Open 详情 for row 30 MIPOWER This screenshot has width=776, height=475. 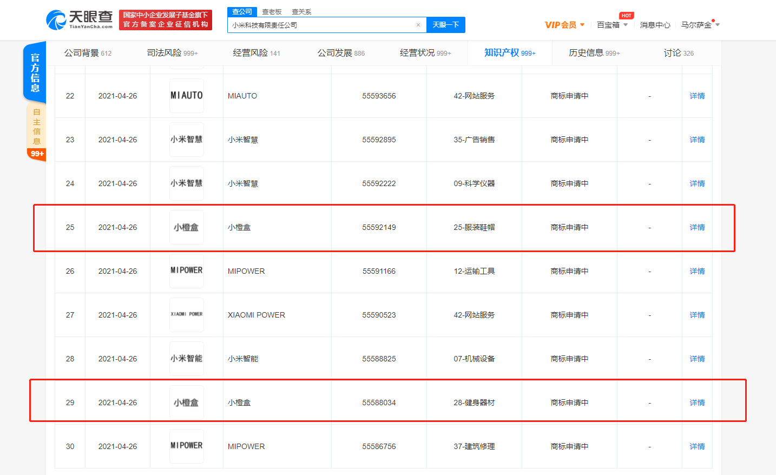697,446
